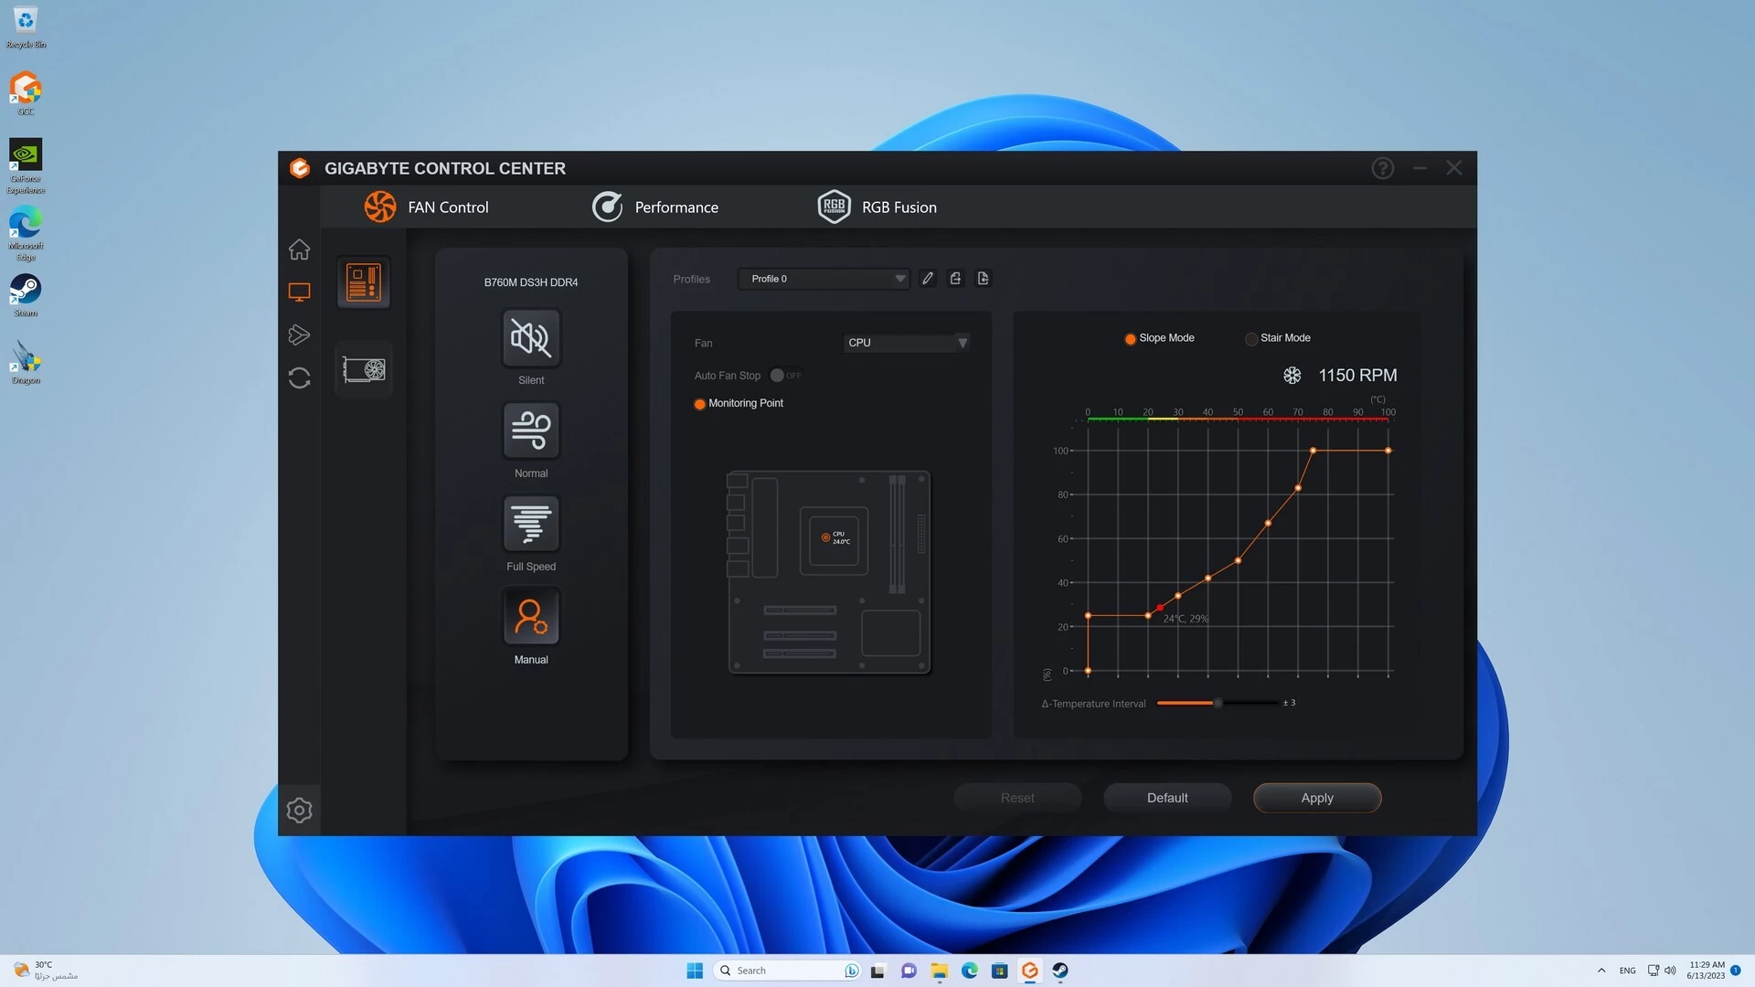Viewport: 1755px width, 987px height.
Task: Enable Full Speed fan mode
Action: 530,524
